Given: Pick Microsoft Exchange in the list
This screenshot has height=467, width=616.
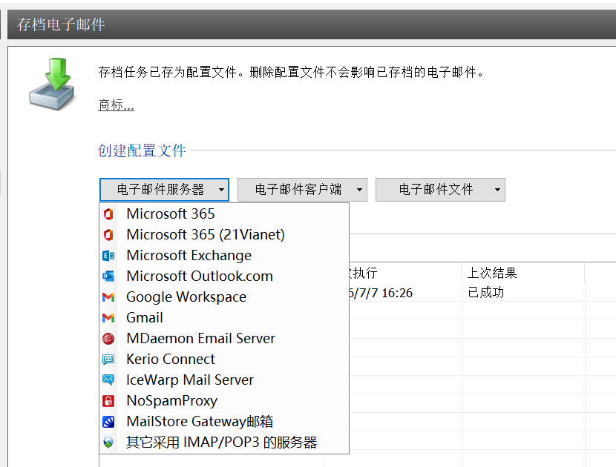Looking at the screenshot, I should click(224, 256).
